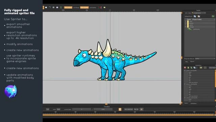216x122 pixels.
Task: Click the New project icon in the top toolbar
Action: (x=46, y=7)
